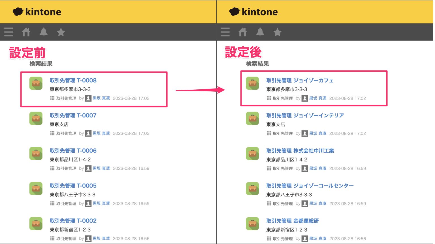Open the record 取引先管理 T-0005
435x244 pixels.
[73, 186]
